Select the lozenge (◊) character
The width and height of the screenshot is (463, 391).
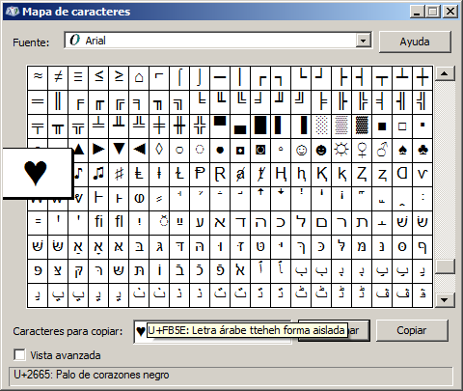coord(159,150)
